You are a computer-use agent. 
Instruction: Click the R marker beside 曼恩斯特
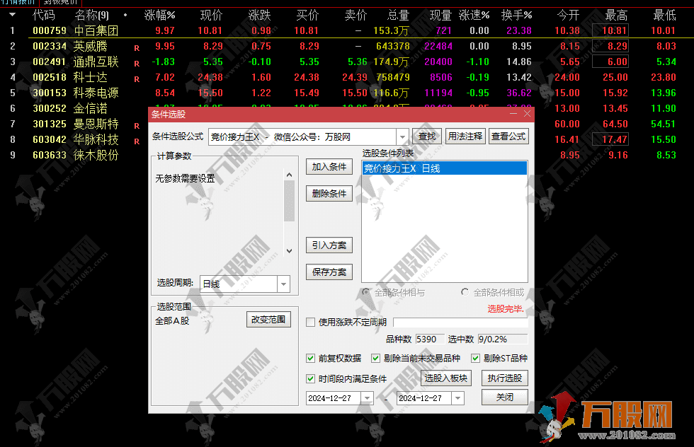coord(137,126)
